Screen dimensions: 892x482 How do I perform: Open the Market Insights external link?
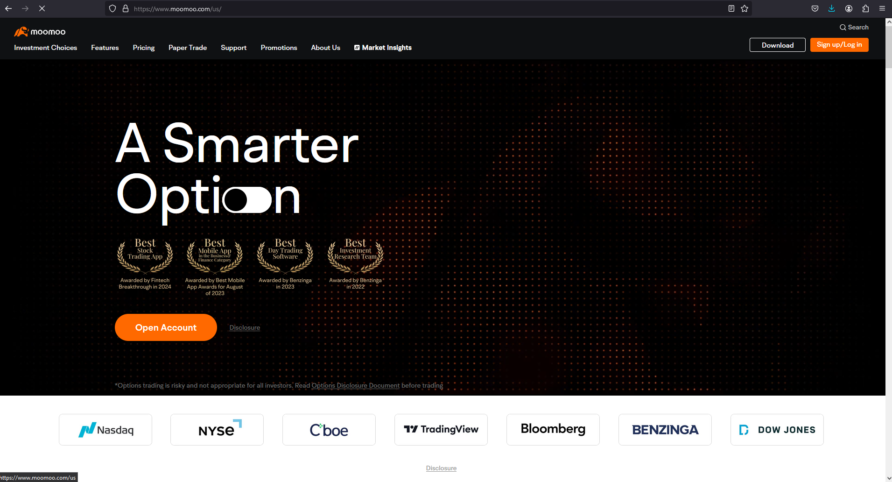383,48
